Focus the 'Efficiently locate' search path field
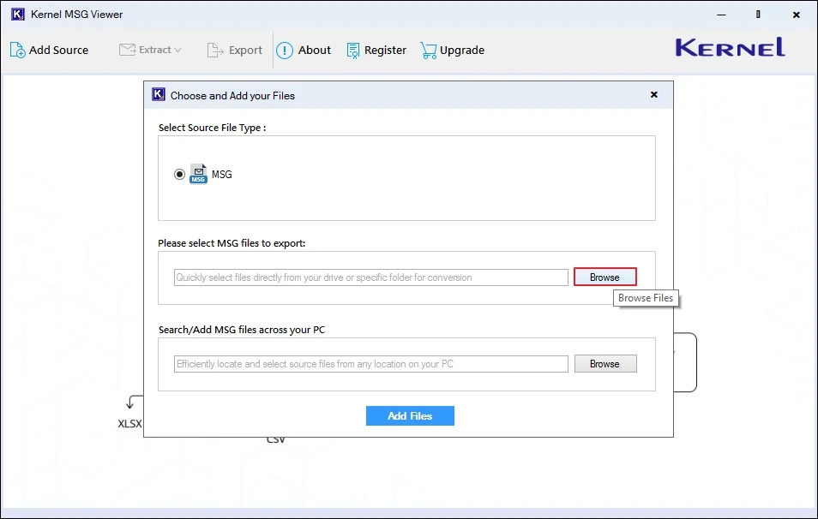The width and height of the screenshot is (818, 519). click(x=371, y=364)
